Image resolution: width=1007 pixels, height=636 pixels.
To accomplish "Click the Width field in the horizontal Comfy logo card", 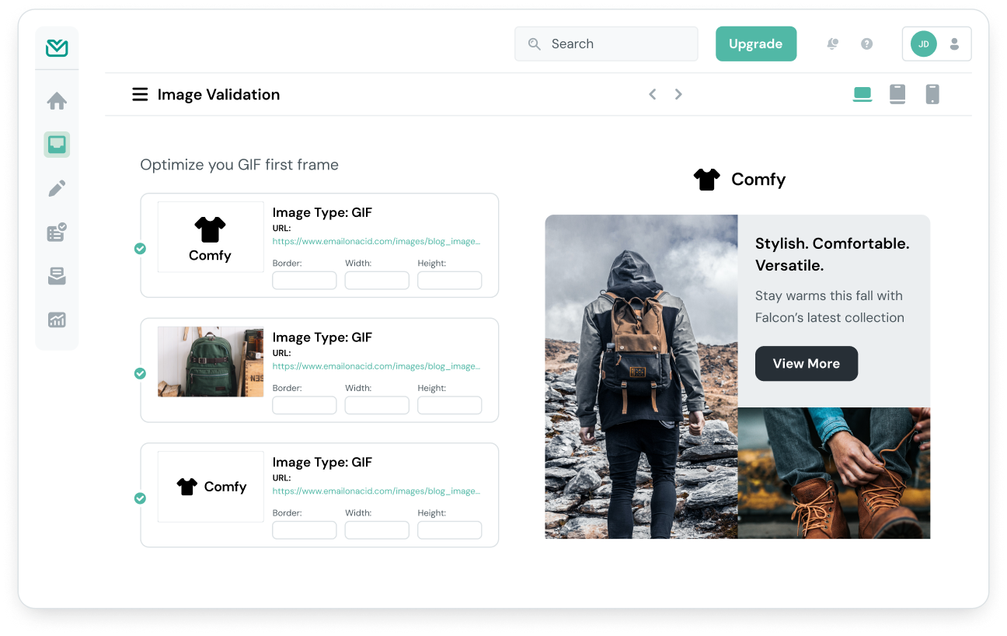I will point(377,530).
